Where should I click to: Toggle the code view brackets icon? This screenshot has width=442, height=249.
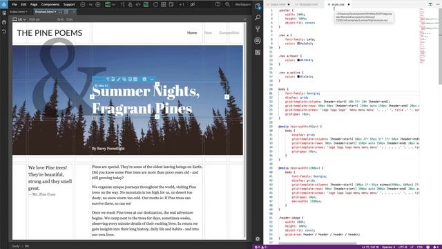click(x=138, y=5)
